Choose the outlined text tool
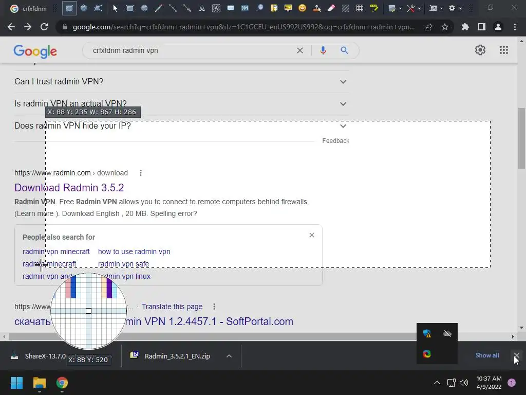 tap(201, 8)
